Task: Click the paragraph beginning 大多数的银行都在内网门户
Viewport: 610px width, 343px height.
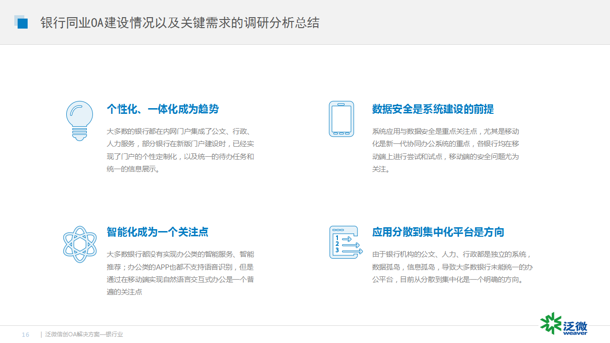Action: 180,150
